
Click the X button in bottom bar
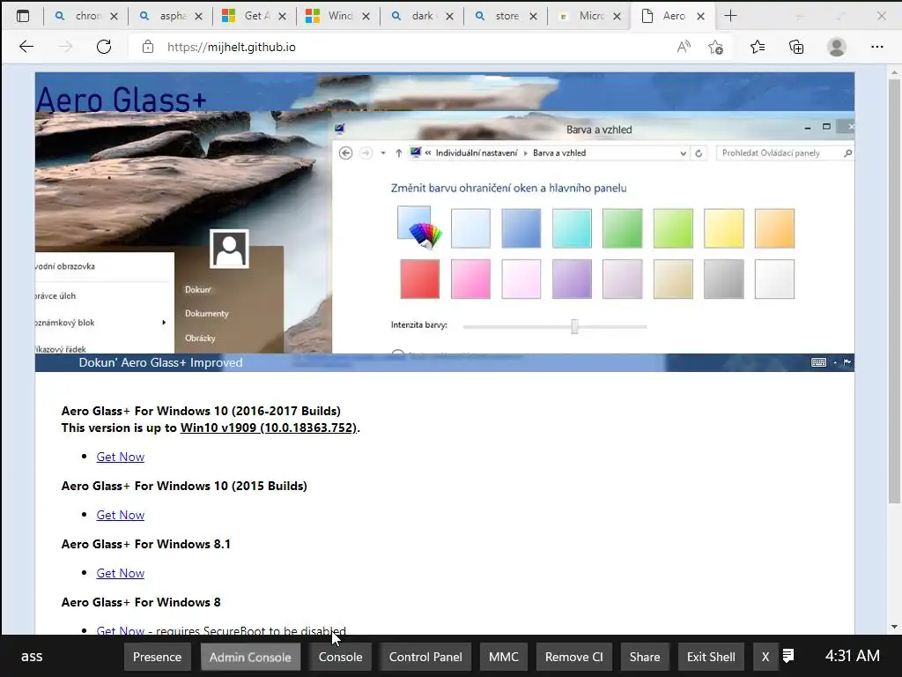[x=765, y=657]
